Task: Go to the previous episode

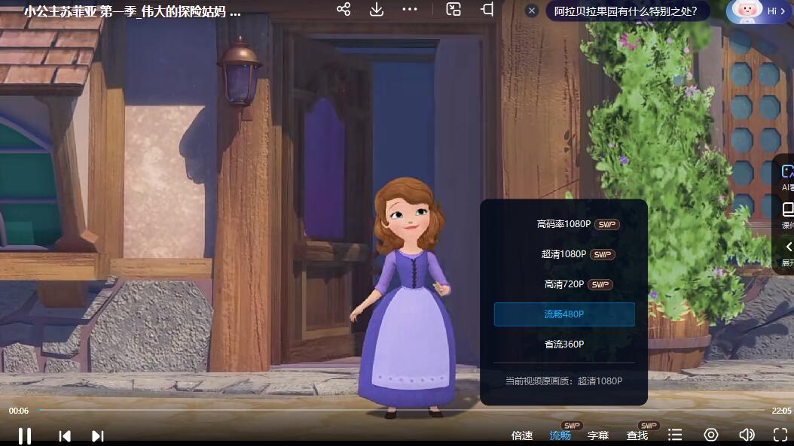Action: (65, 436)
